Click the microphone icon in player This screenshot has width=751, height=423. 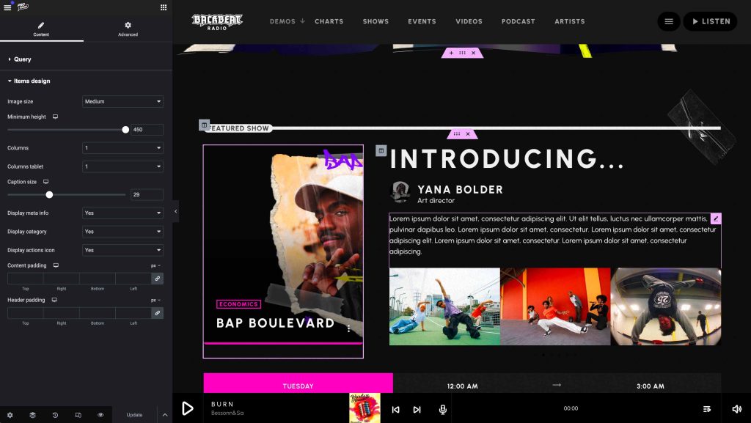tap(442, 409)
